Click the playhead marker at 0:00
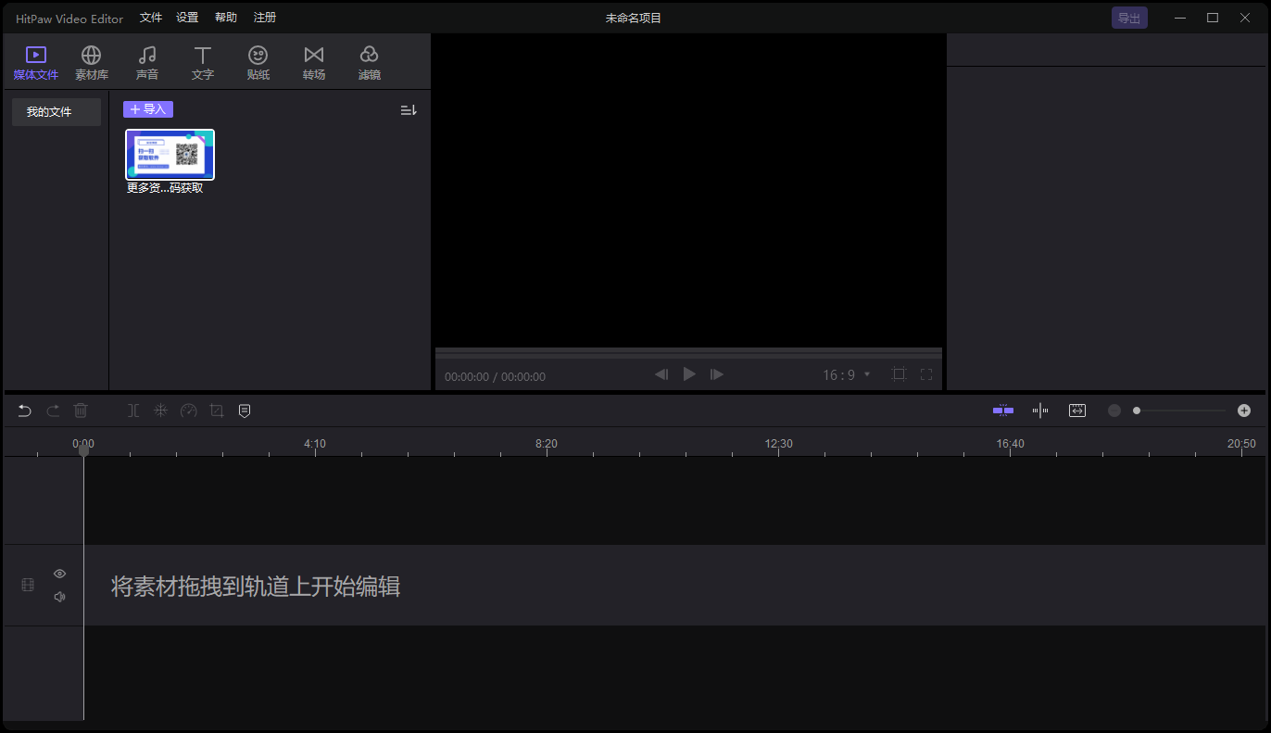 (83, 450)
